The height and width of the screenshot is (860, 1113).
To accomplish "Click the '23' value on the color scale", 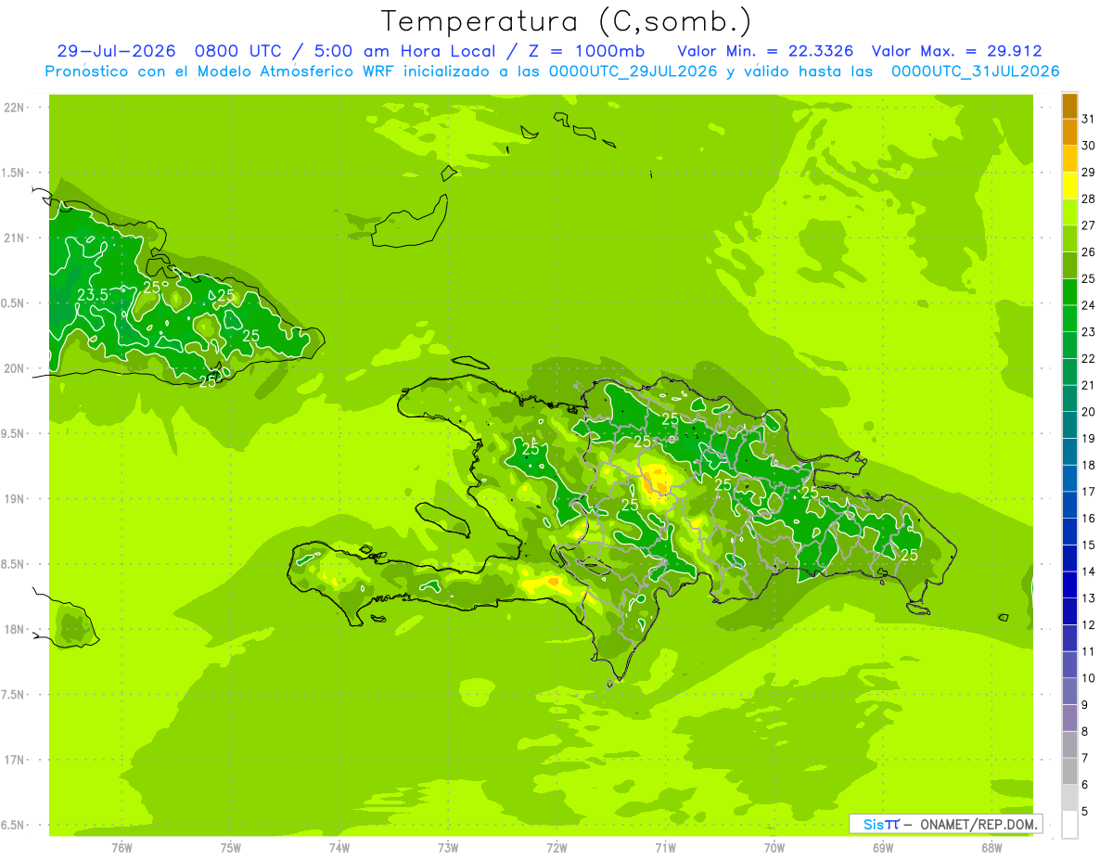I will coord(1088,332).
